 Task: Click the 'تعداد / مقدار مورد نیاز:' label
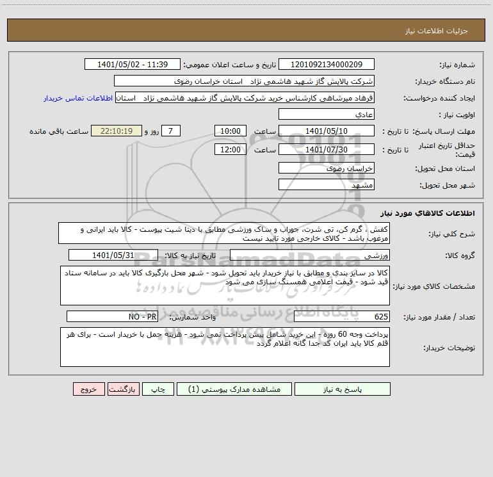(x=439, y=318)
